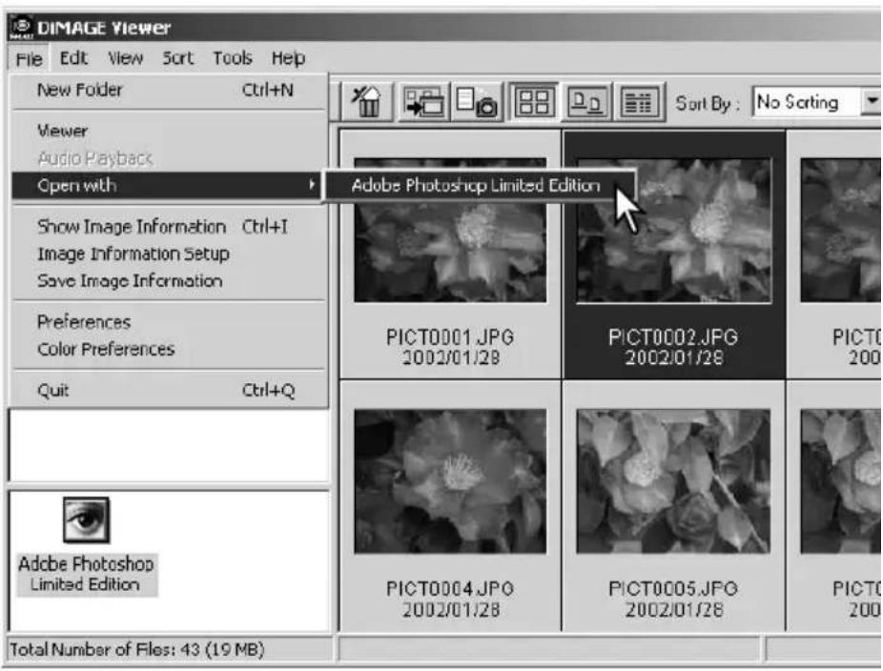Screen dimensions: 883x671
Task: Switch to large thumbnail grid view
Action: (x=533, y=102)
